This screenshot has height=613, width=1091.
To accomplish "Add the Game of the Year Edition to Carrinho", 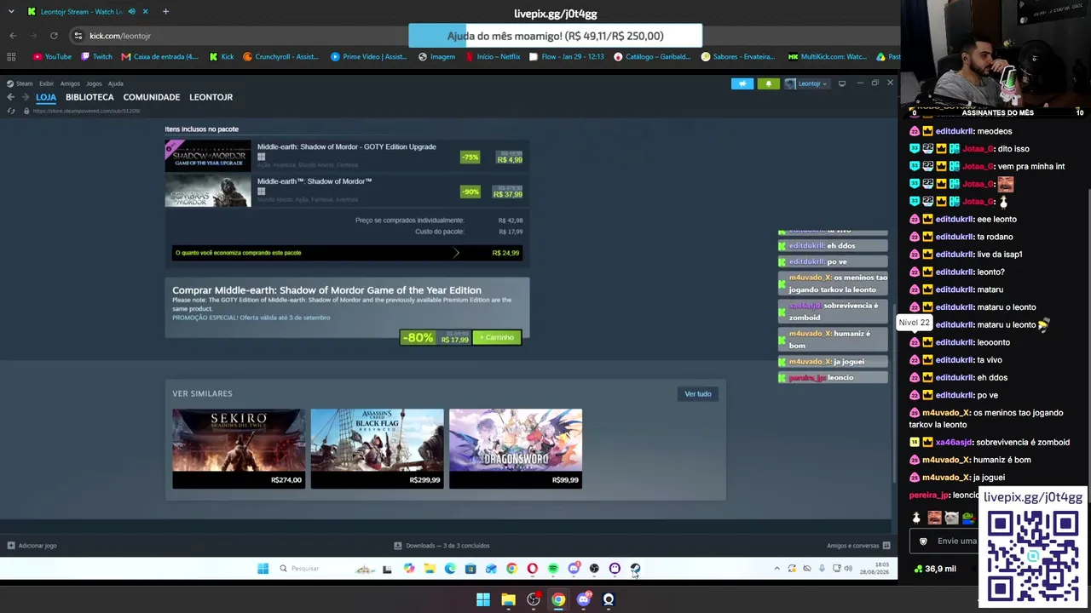I will [496, 338].
